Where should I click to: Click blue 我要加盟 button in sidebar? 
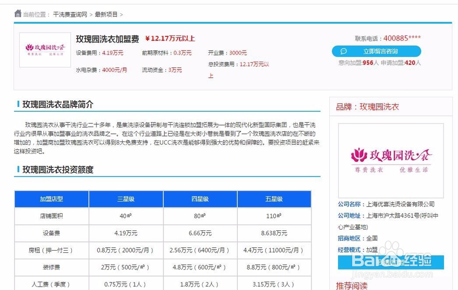[391, 262]
